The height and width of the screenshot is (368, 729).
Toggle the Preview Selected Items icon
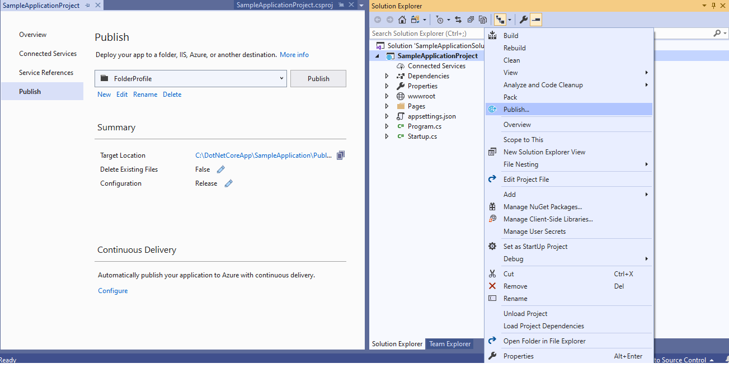pyautogui.click(x=536, y=20)
